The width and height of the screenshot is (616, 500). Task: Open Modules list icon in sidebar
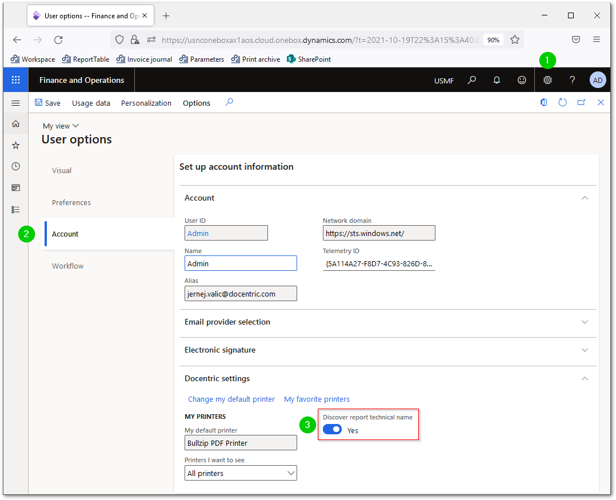16,210
